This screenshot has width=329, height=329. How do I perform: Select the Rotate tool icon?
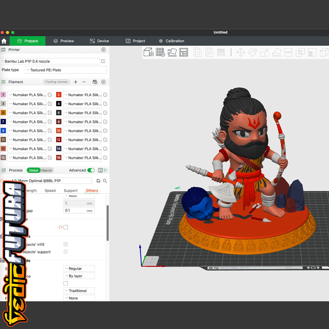(253, 52)
